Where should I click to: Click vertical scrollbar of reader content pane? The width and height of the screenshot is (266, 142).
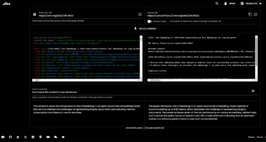pyautogui.click(x=256, y=57)
